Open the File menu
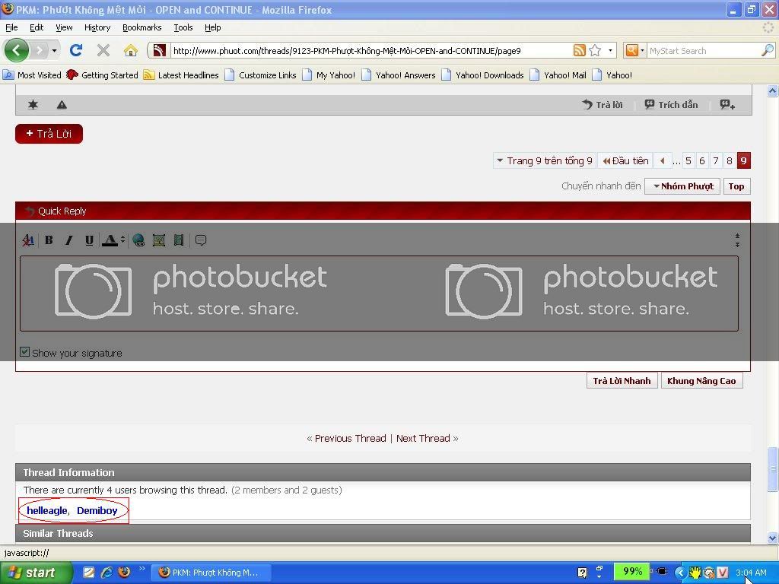Viewport: 779px width, 584px height. point(11,27)
